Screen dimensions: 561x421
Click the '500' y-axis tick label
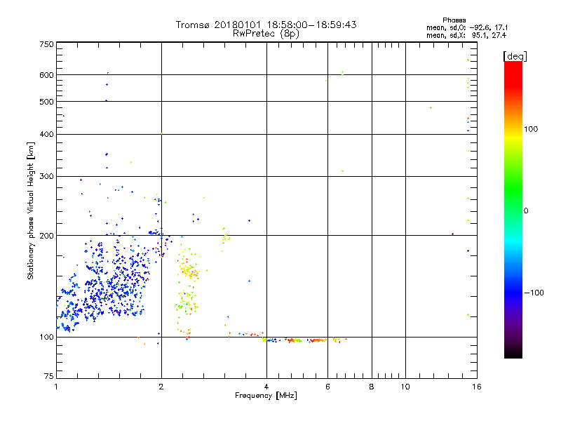pyautogui.click(x=46, y=102)
